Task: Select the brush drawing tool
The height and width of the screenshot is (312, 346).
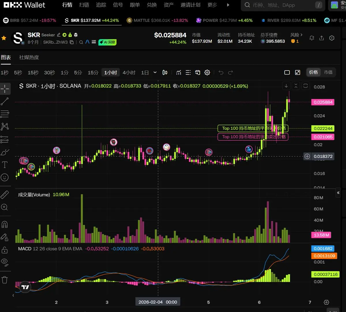Action: [x=5, y=152]
